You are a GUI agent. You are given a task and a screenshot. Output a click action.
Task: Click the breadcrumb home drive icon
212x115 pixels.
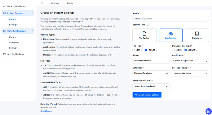tap(42, 3)
